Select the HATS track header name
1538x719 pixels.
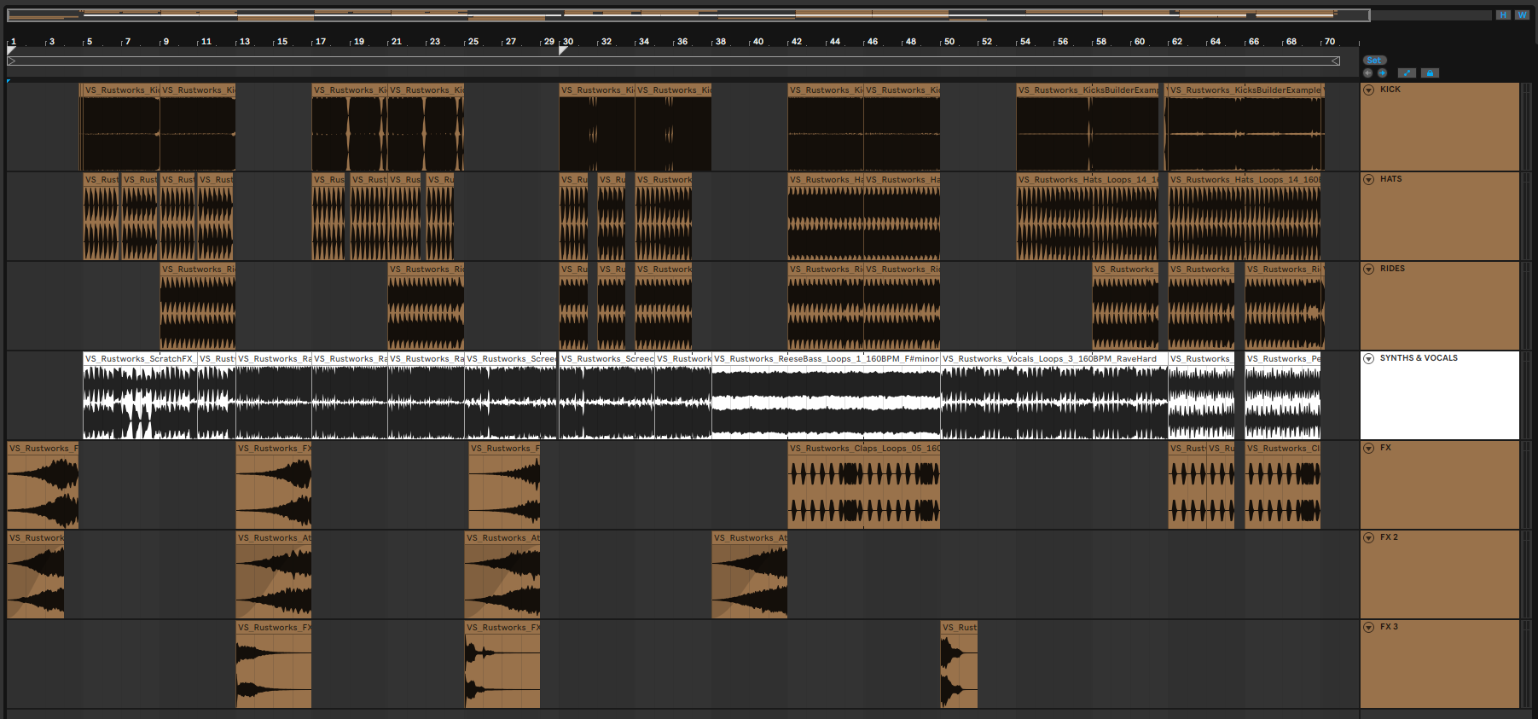coord(1391,179)
